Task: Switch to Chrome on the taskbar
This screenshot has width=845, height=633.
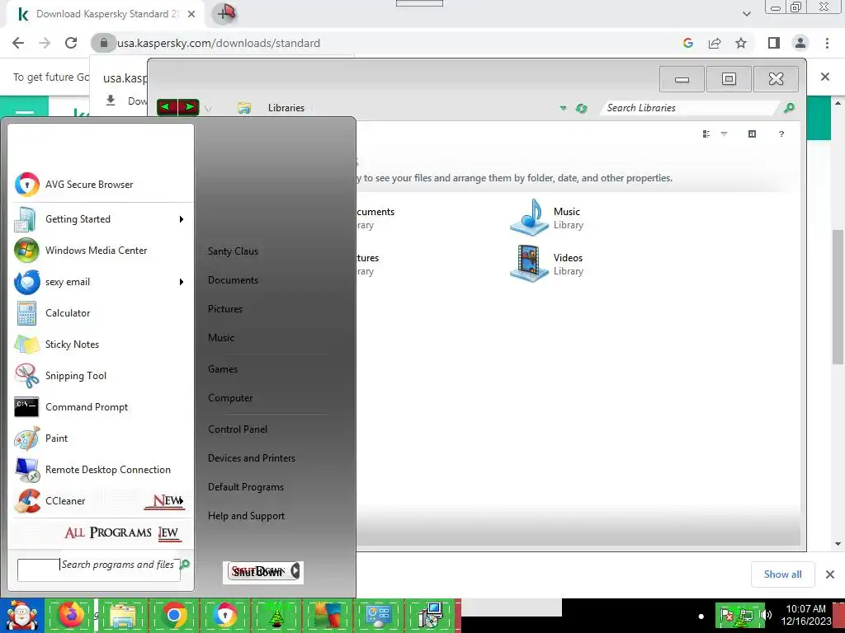Action: pyautogui.click(x=173, y=615)
